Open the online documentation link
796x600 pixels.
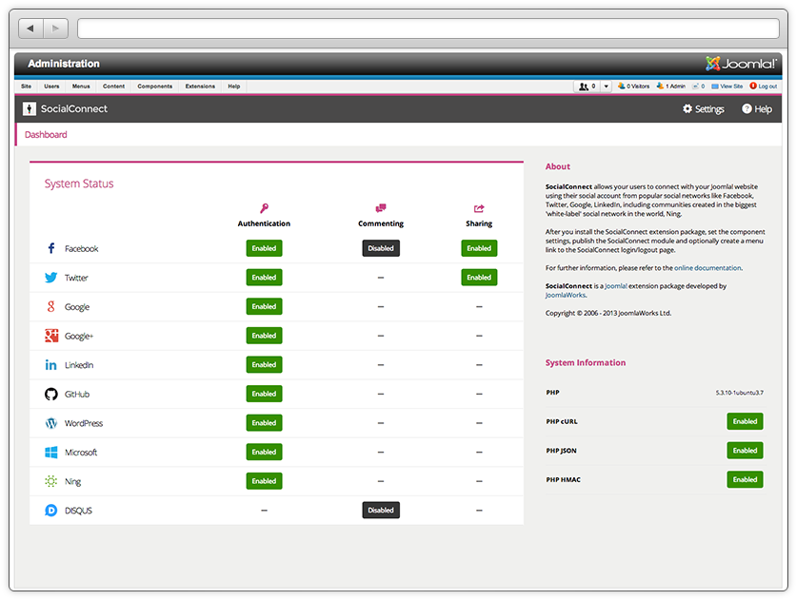coord(707,268)
